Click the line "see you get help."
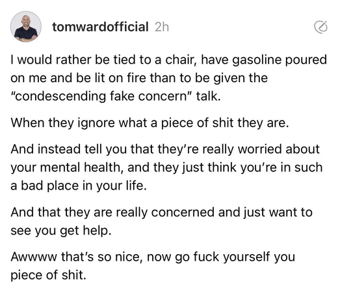 [x=61, y=231]
